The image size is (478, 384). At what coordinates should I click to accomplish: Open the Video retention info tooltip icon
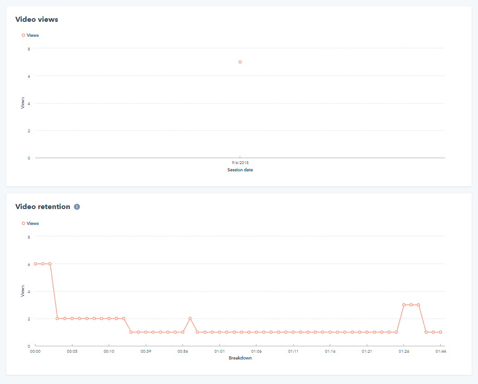tap(77, 207)
